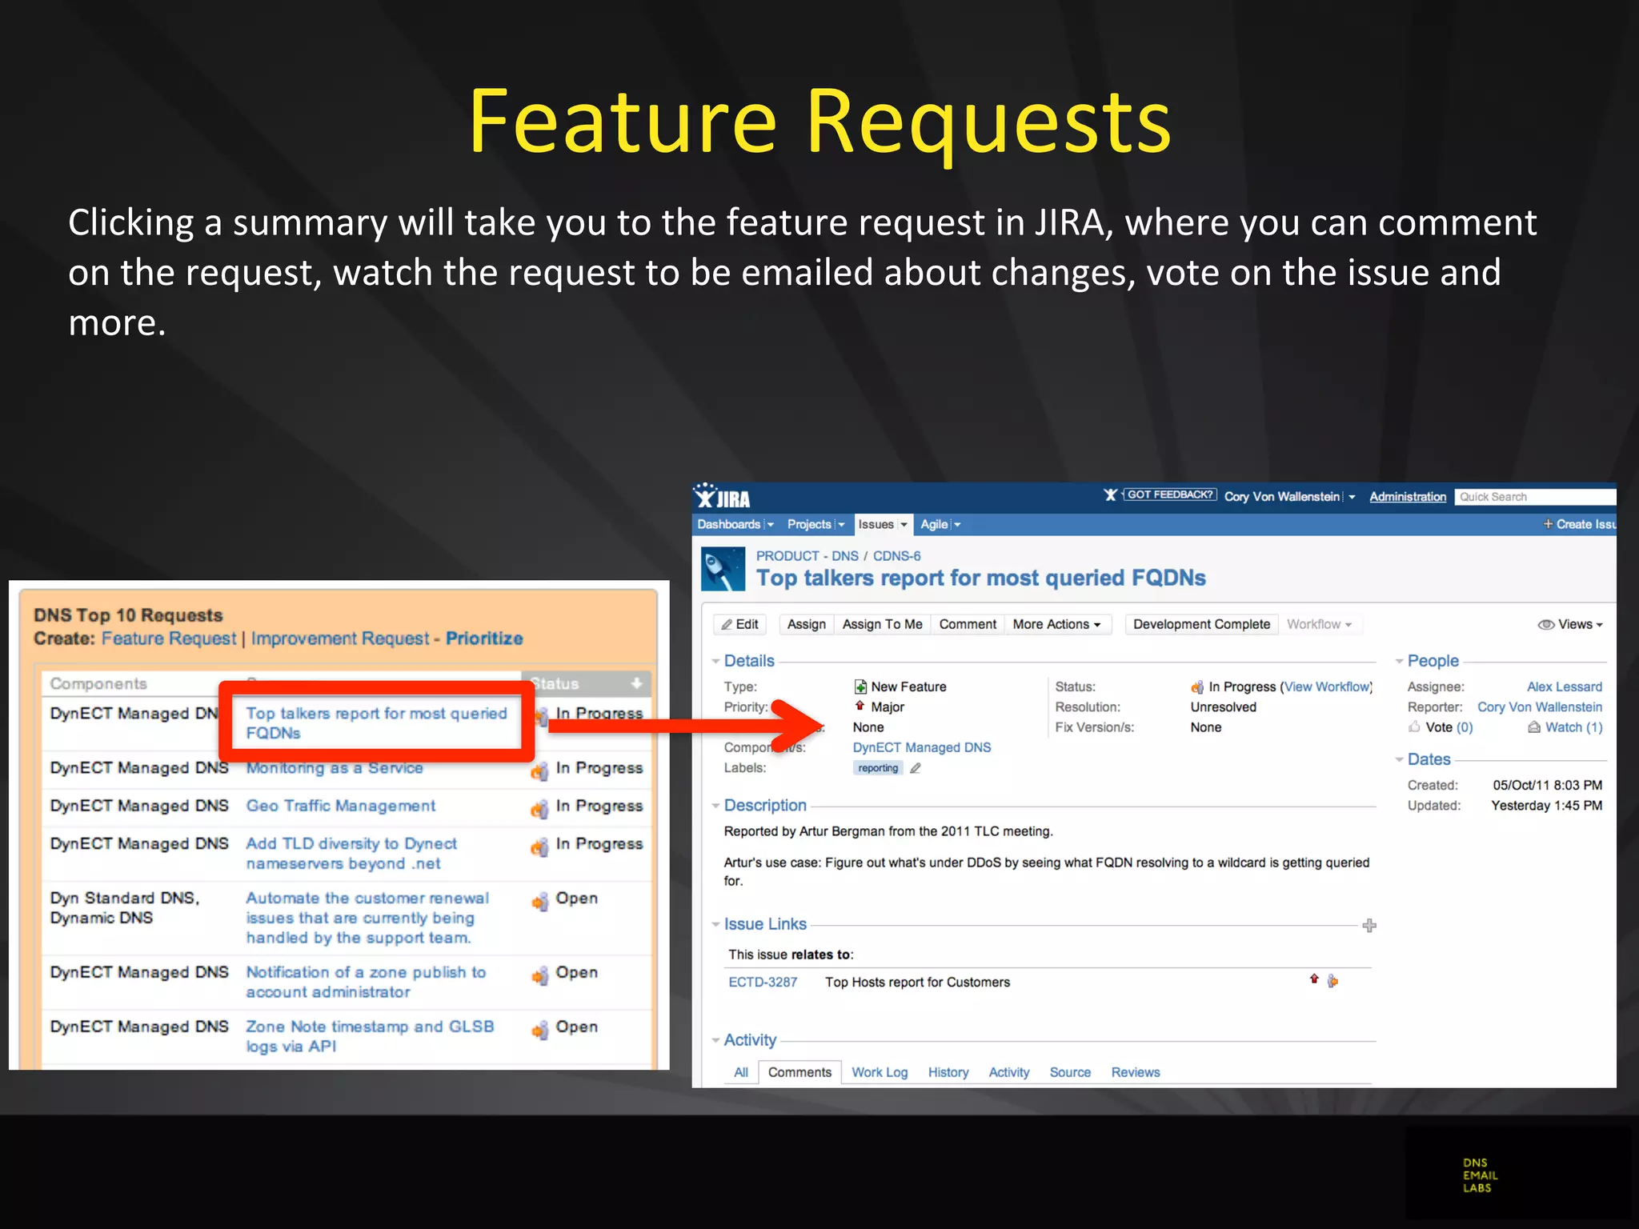Open the Source tab
Viewport: 1639px width, 1229px height.
[1070, 1072]
